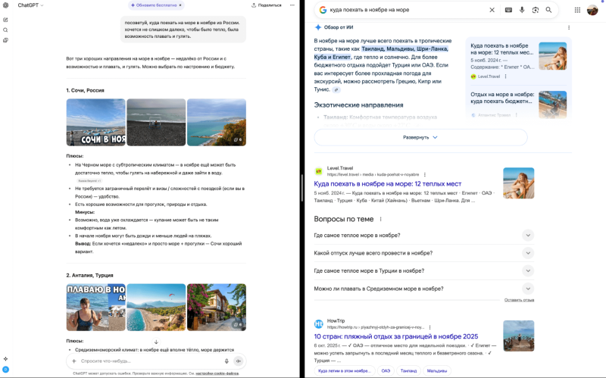606x378 pixels.
Task: Click the microphone dictation icon in ChatGPT
Action: coord(226,361)
